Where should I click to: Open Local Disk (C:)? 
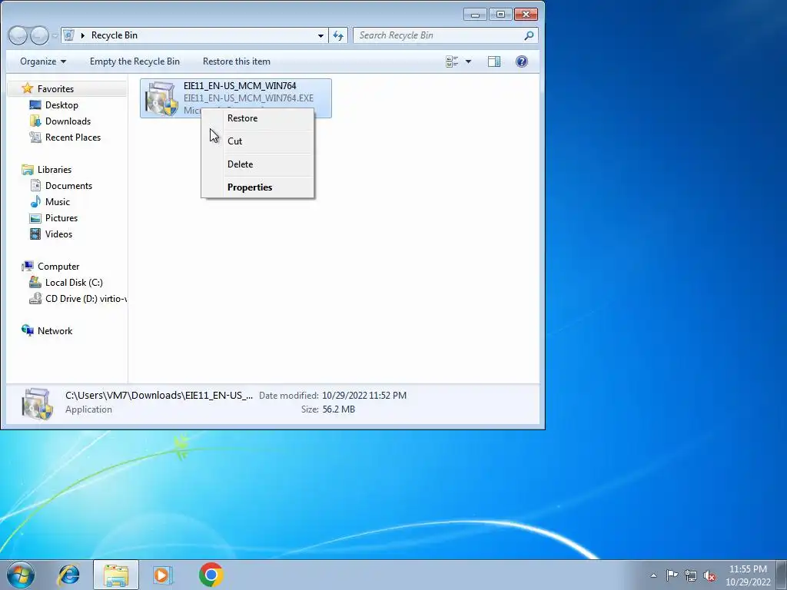pyautogui.click(x=74, y=283)
